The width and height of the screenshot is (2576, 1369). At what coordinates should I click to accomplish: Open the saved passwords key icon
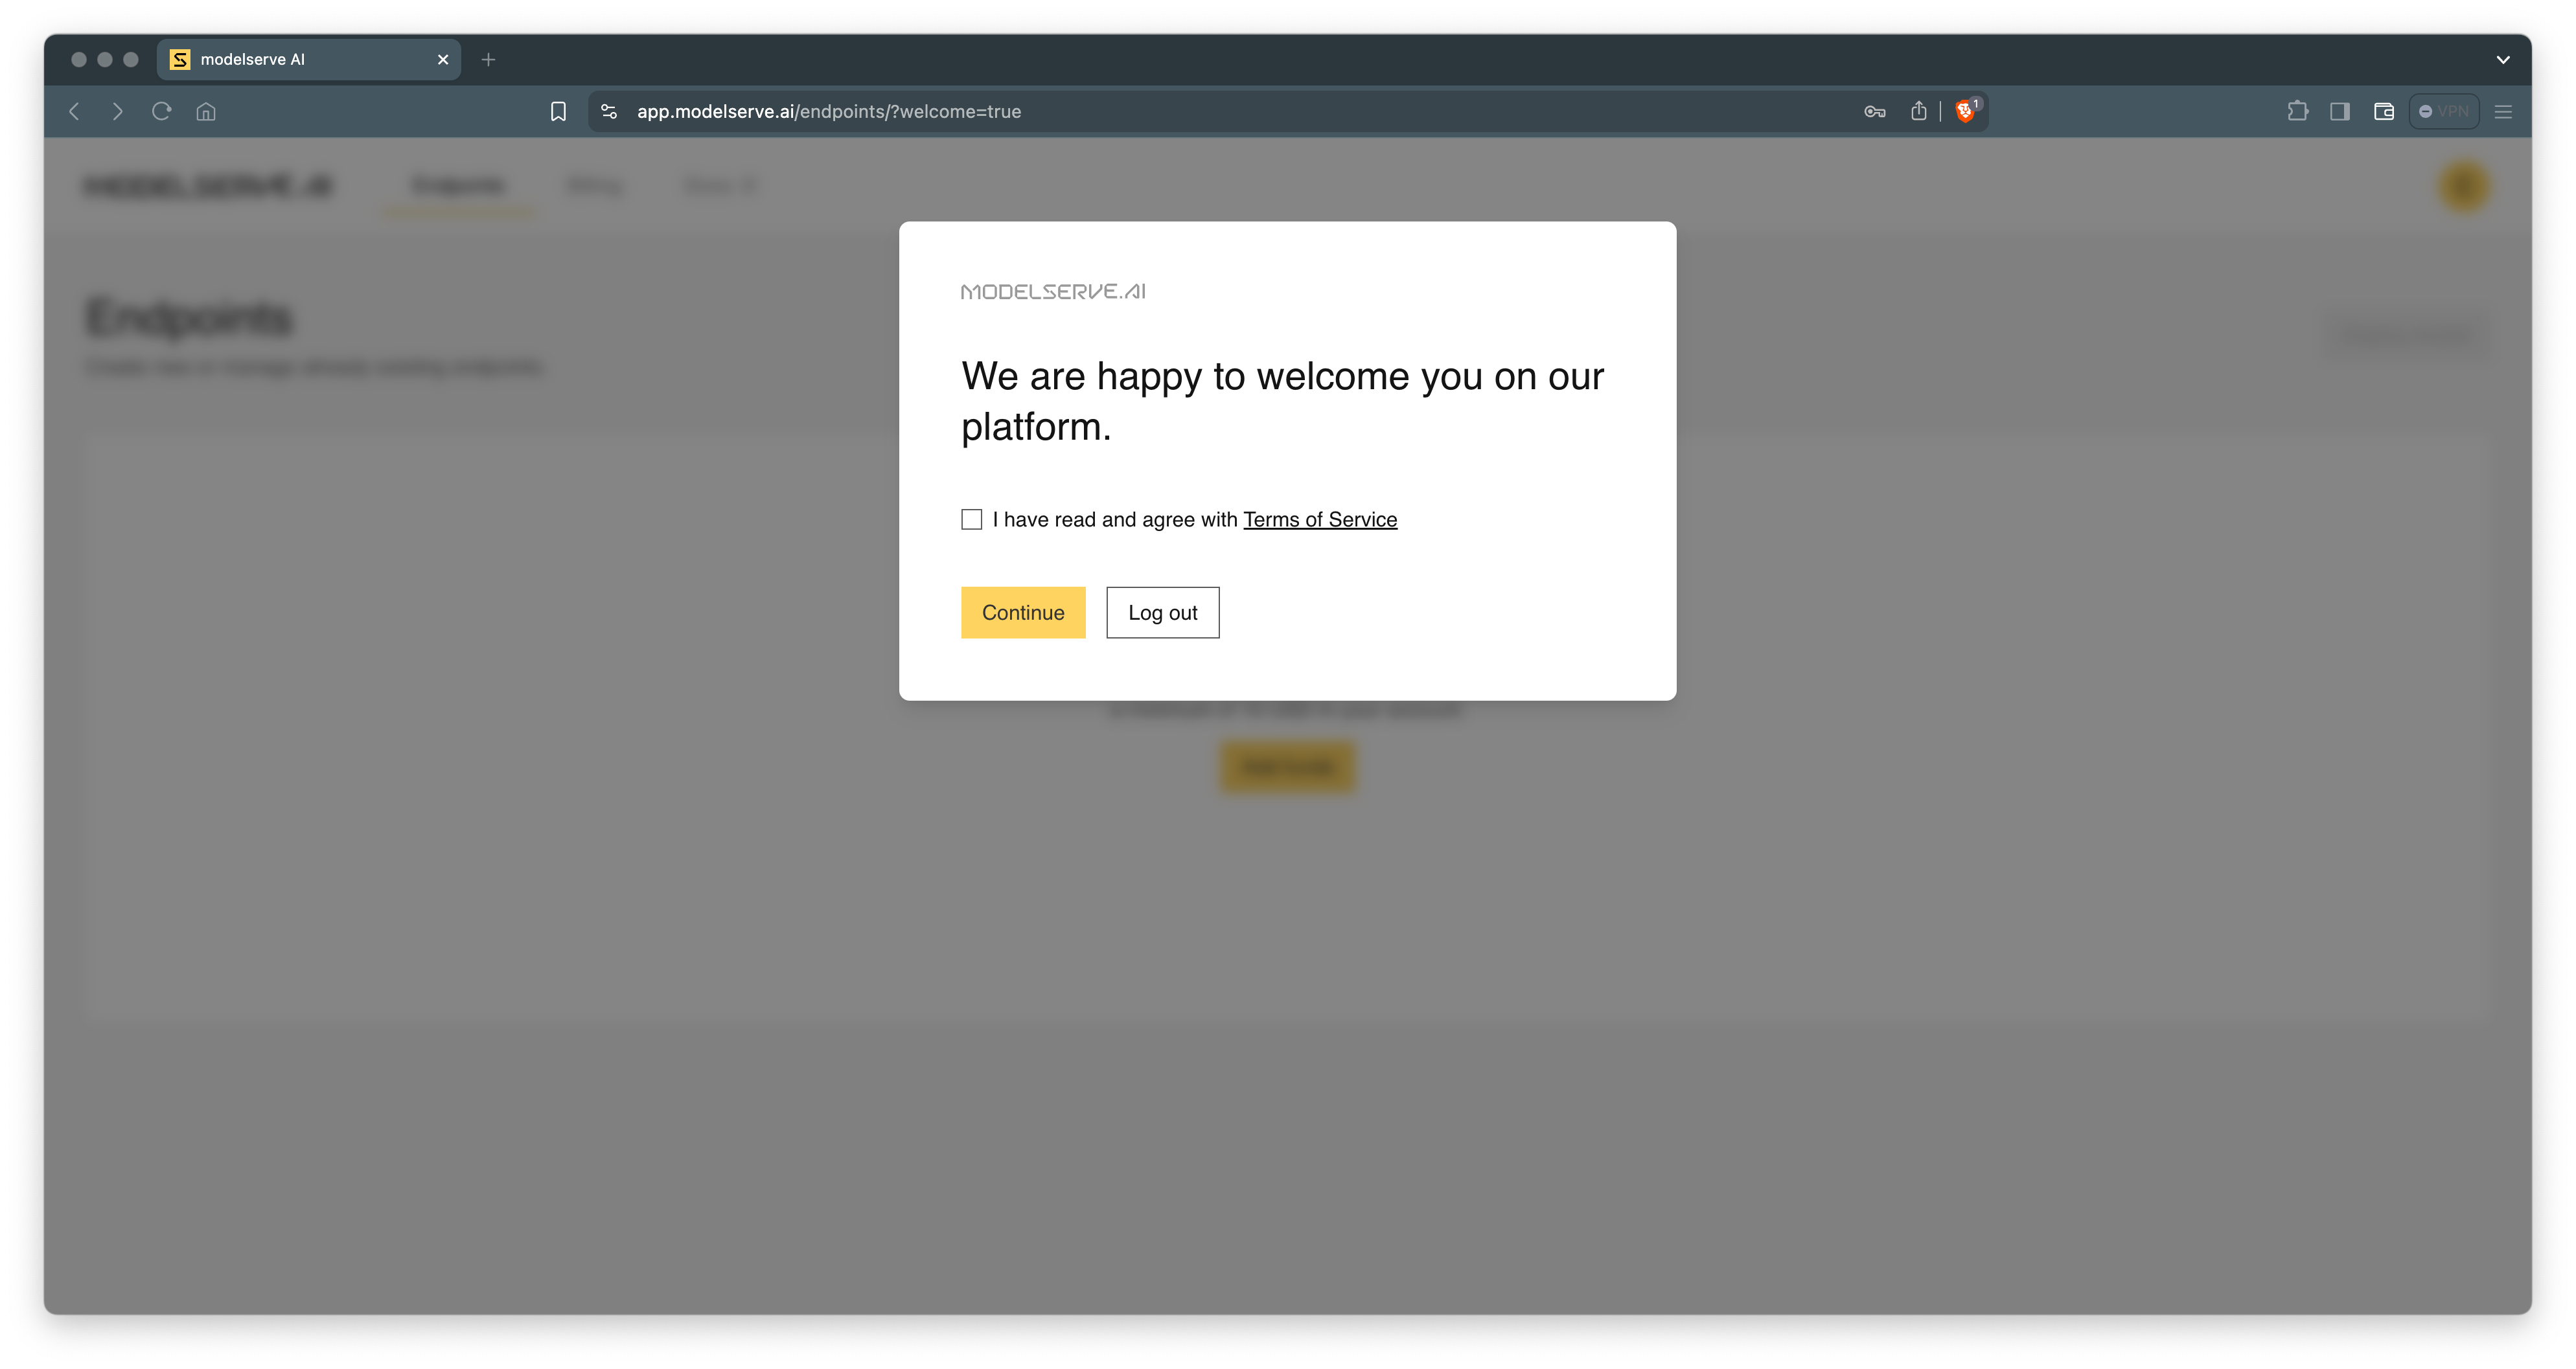(1874, 111)
